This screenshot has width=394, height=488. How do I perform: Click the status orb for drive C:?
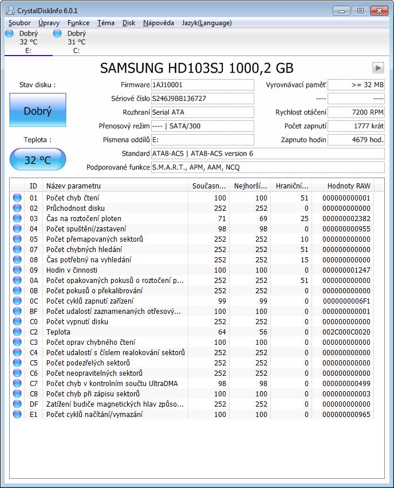coord(57,33)
